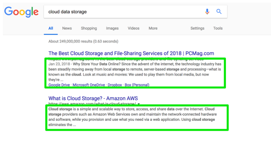Image resolution: width=271 pixels, height=151 pixels.
Task: Switch to the Images tab
Action: point(112,28)
